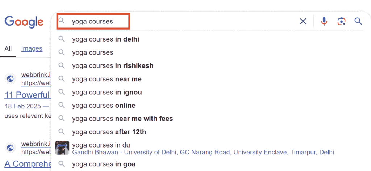The width and height of the screenshot is (371, 171).
Task: Open 'A Comprehe...' result title link
Action: pos(28,164)
